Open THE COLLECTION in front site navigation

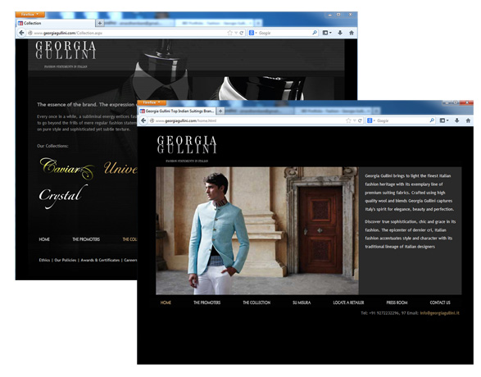point(256,302)
